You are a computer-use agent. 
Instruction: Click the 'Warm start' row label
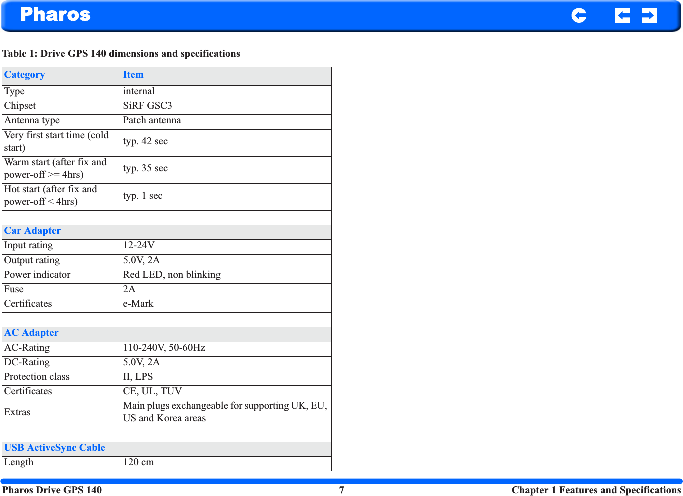[x=55, y=168]
